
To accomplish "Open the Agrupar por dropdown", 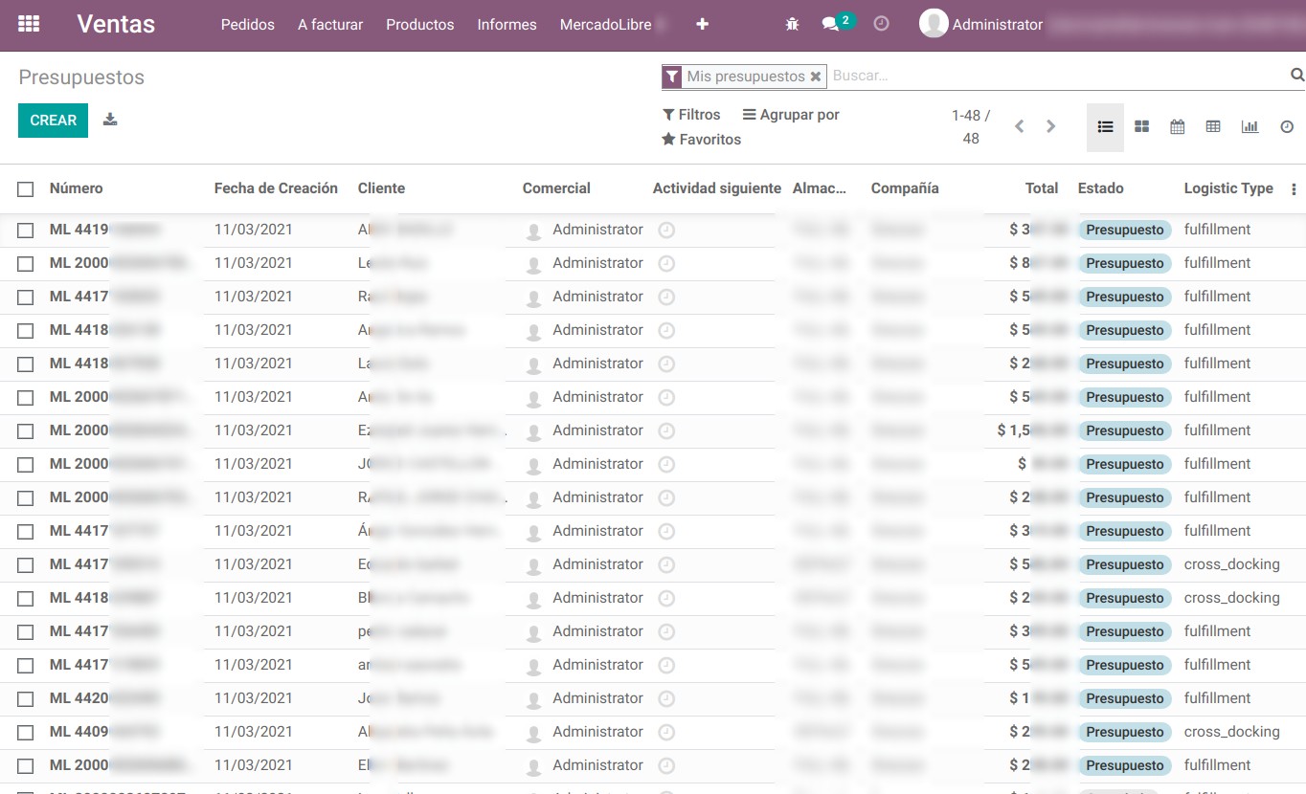I will [x=791, y=115].
